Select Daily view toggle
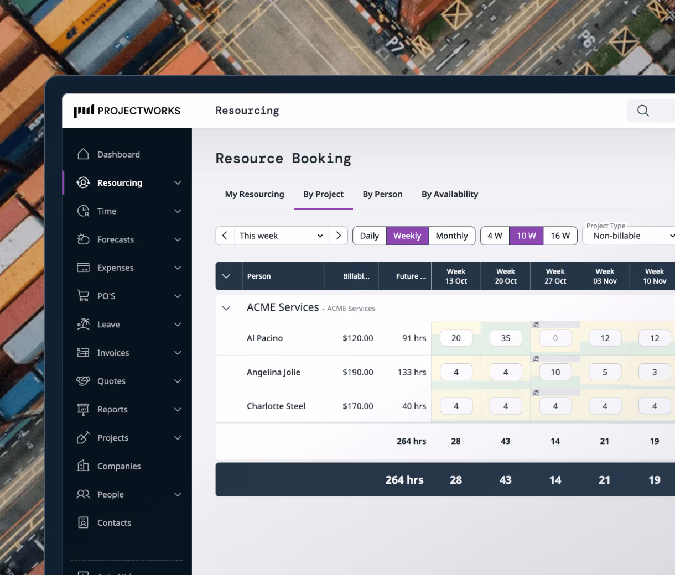 point(370,236)
